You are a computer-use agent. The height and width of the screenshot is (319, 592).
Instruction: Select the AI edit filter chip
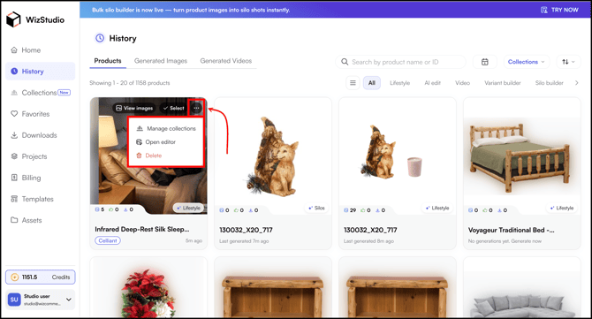(432, 83)
